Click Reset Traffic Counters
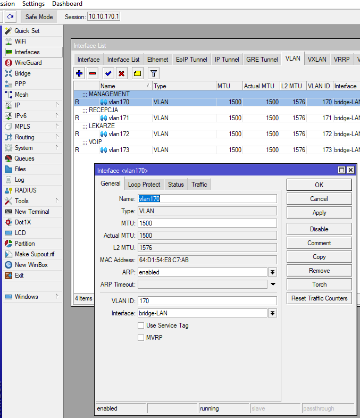Image resolution: width=360 pixels, height=418 pixels. coord(319,298)
